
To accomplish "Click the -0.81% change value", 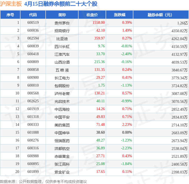I will 126,46.
